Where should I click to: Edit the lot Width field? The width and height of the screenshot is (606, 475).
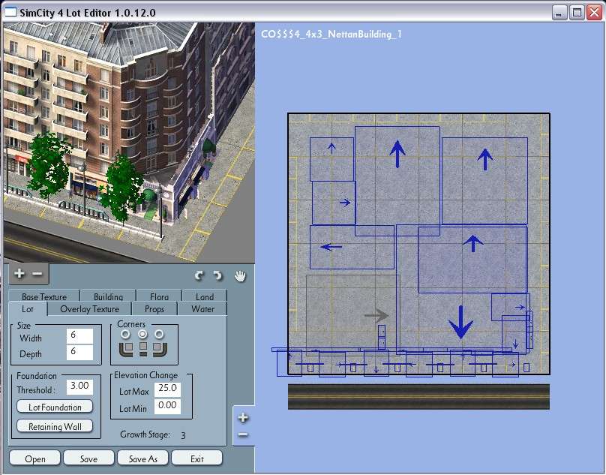pos(79,335)
